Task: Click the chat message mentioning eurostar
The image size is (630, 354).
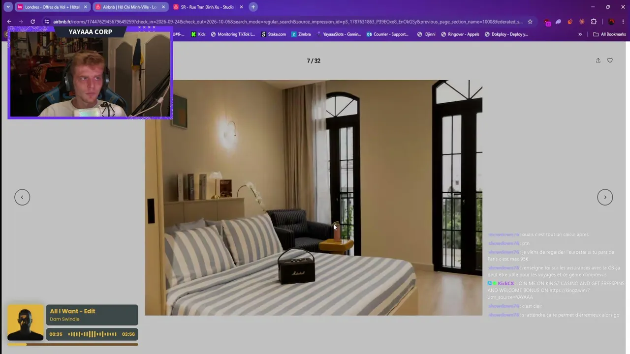Action: coord(551,256)
